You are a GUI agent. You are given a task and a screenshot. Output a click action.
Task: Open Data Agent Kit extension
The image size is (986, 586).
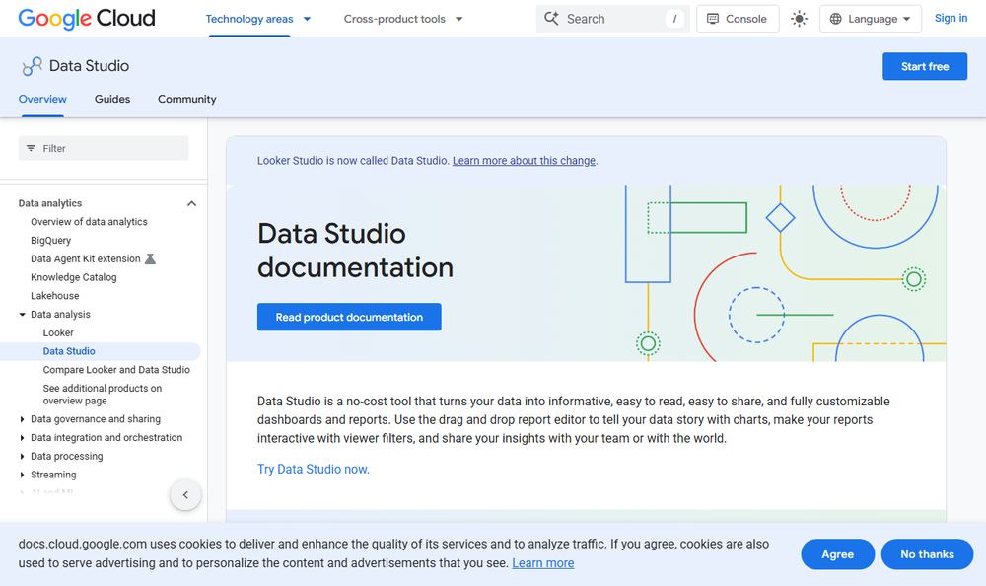tap(86, 258)
